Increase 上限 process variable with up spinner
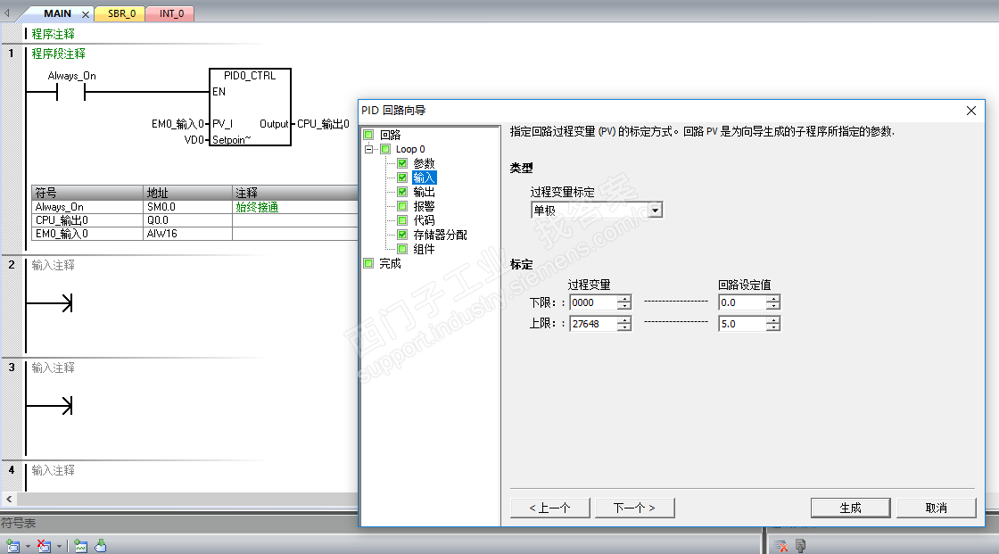The height and width of the screenshot is (554, 999). tap(624, 319)
